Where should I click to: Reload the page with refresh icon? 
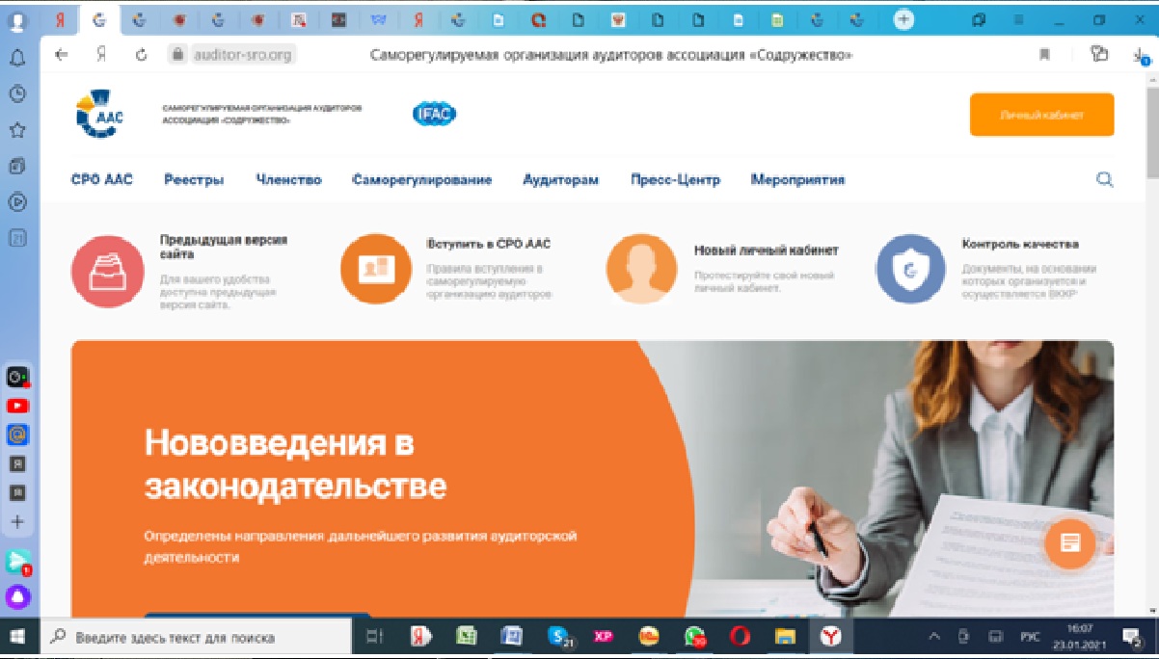tap(142, 55)
